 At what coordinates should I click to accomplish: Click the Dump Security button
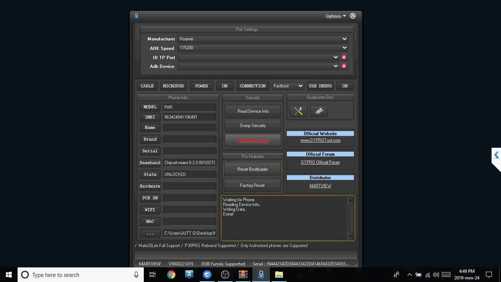point(253,126)
